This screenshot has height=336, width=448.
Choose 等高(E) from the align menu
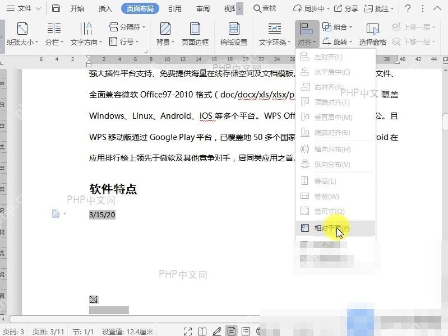click(x=335, y=181)
